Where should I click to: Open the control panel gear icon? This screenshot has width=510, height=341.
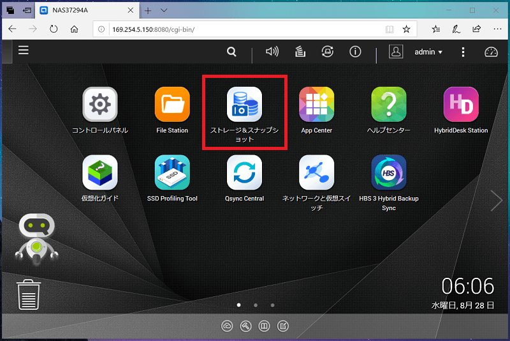click(100, 104)
